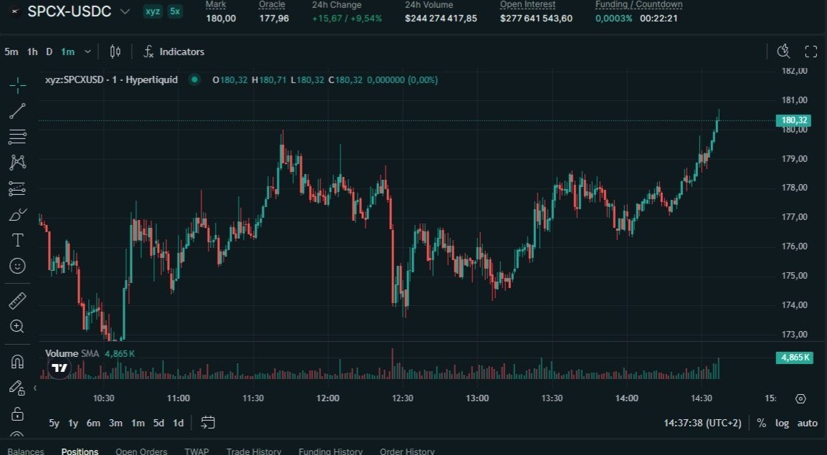Select the highlighted 1m interval in top toolbar

click(67, 52)
